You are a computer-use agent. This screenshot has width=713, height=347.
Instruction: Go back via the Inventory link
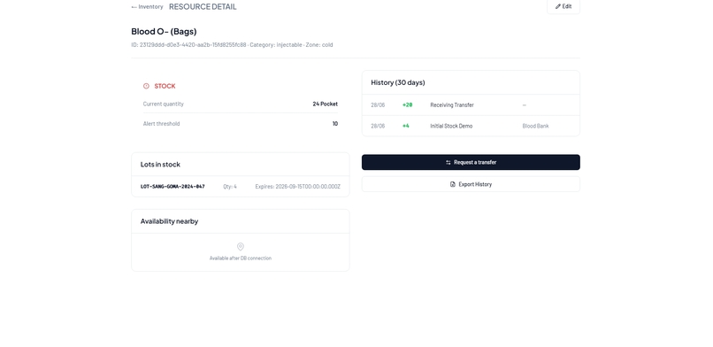click(x=147, y=7)
